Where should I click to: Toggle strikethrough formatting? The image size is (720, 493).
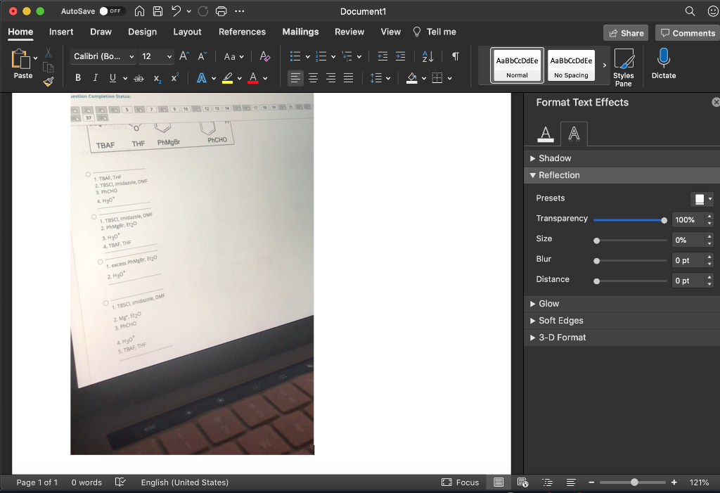pos(139,77)
